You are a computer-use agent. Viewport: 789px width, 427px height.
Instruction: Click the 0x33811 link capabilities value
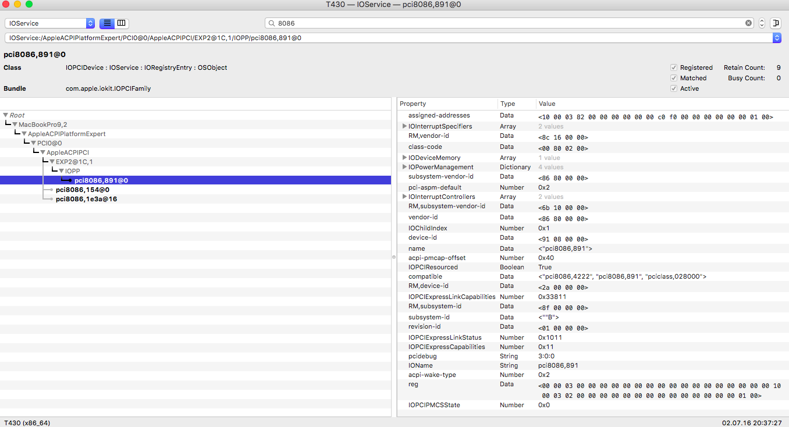click(x=552, y=297)
